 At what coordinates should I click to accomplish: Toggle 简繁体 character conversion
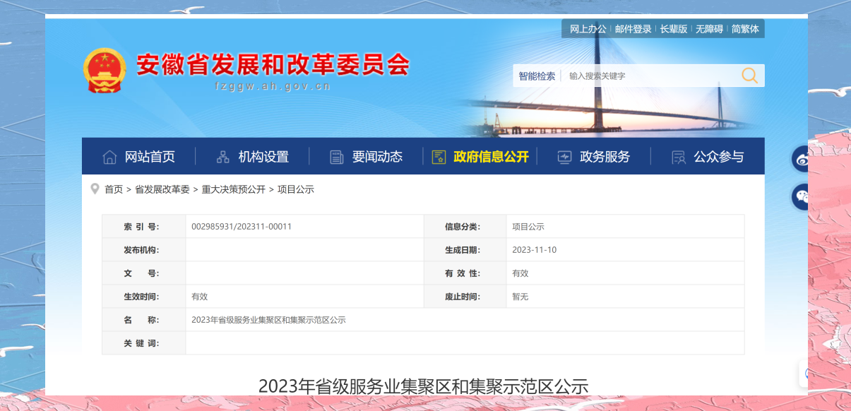[745, 29]
